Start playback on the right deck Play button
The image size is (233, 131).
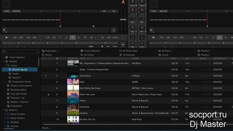coord(154,37)
